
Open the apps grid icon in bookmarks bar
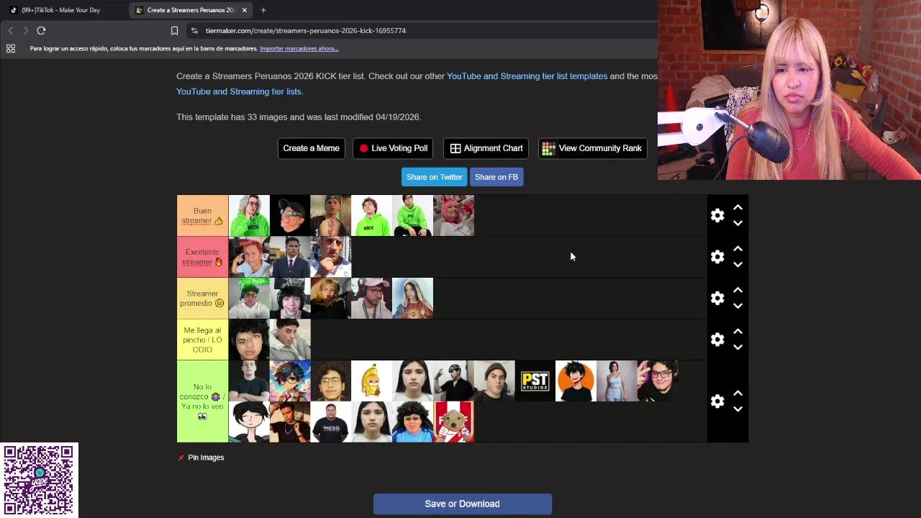[11, 48]
